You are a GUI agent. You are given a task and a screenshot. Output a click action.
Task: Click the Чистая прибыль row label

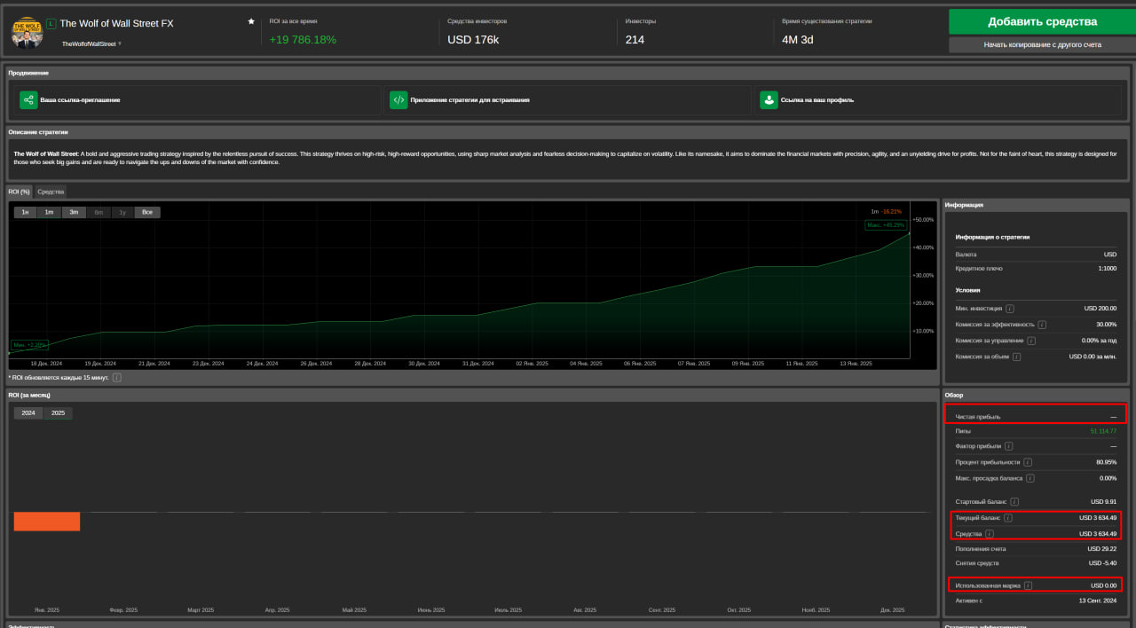pyautogui.click(x=978, y=416)
